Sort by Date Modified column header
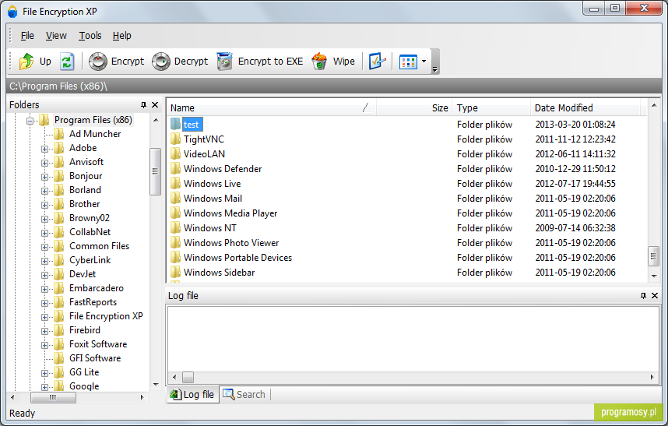Image resolution: width=668 pixels, height=426 pixels. (585, 108)
